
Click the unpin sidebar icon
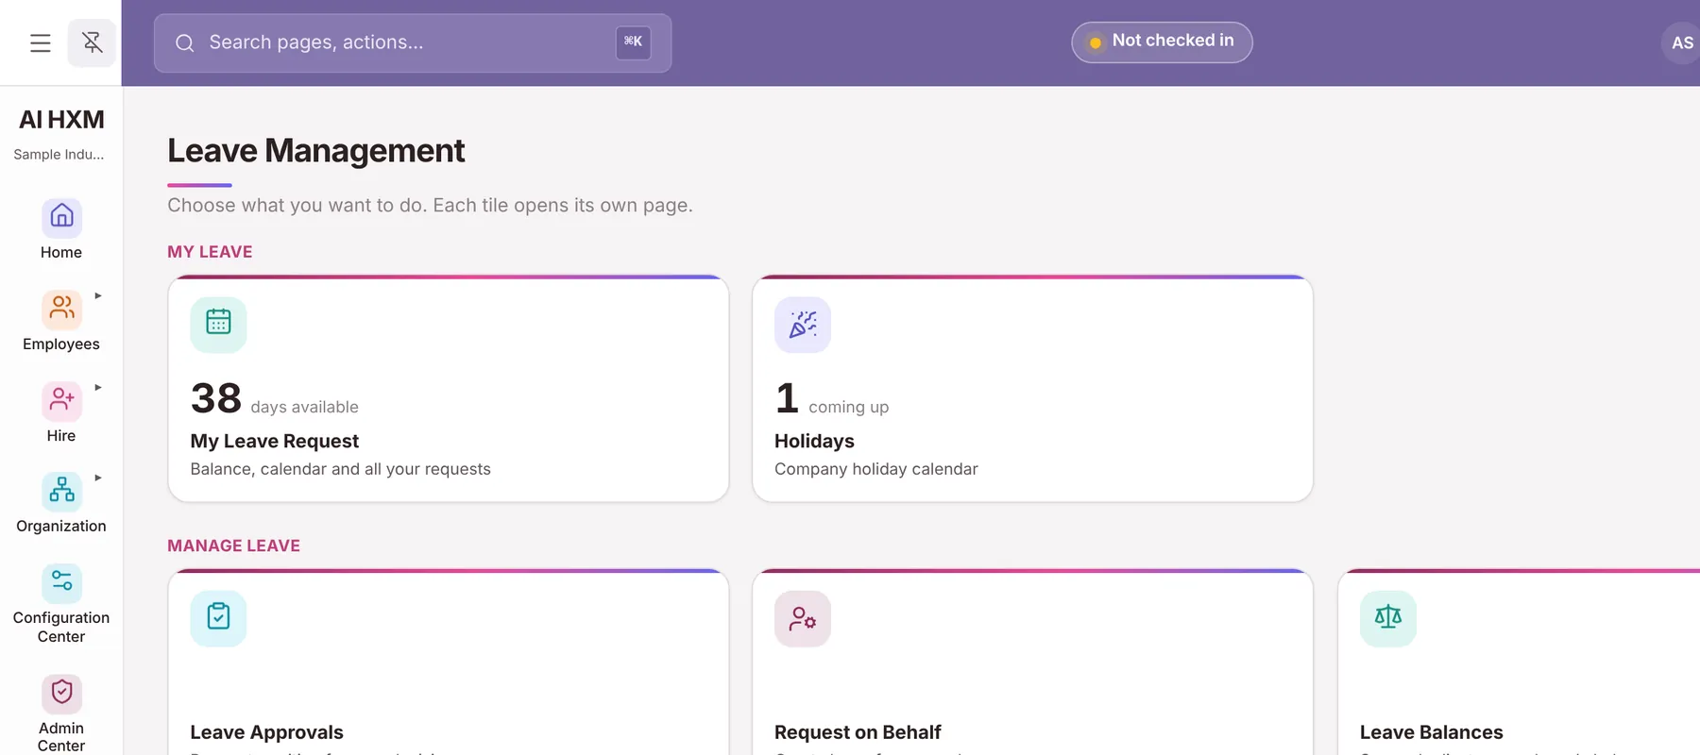[x=92, y=42]
